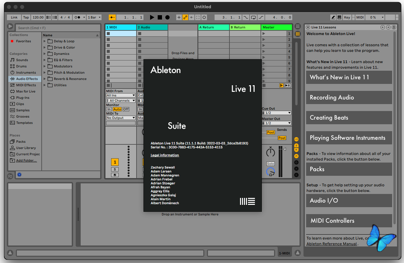Select Drums category in browser
Viewport: 404px width, 263px height.
(x=21, y=66)
